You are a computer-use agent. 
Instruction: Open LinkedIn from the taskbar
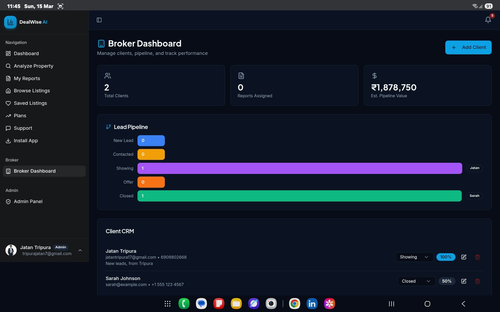point(312,303)
